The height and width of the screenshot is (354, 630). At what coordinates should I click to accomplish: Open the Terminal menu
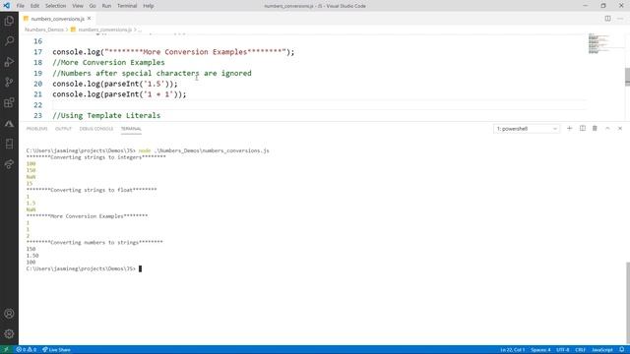point(127,6)
